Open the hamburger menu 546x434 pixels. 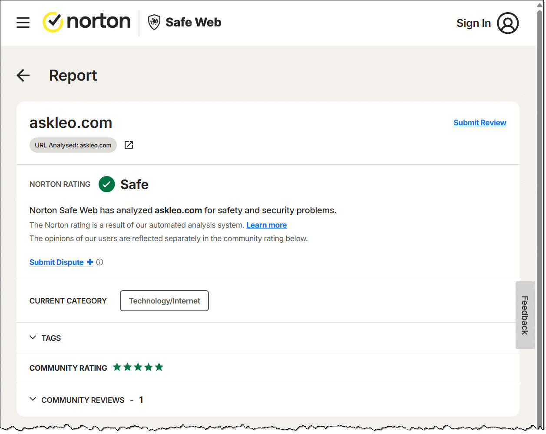click(x=23, y=23)
